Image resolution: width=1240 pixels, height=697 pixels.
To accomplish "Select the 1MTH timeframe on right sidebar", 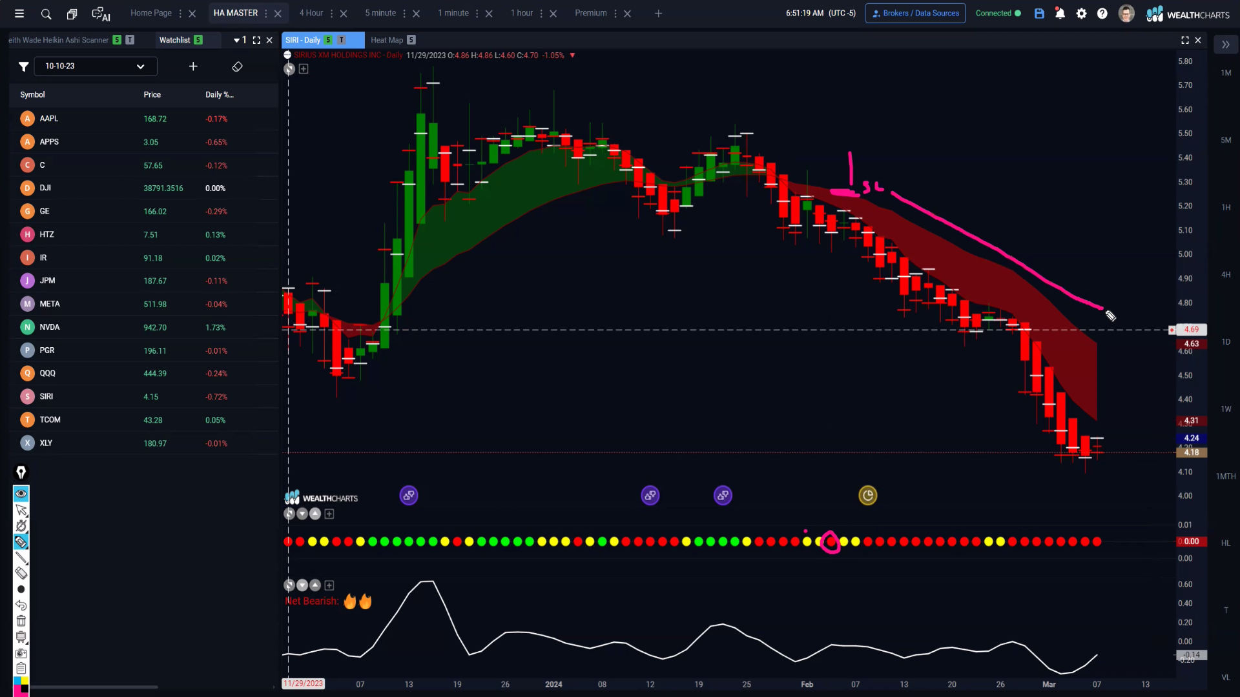I will pos(1226,476).
